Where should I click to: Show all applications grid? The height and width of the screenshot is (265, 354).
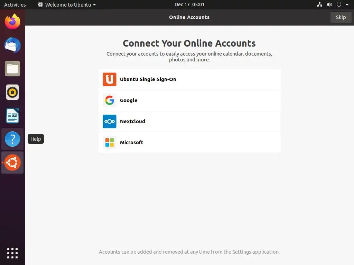12,253
